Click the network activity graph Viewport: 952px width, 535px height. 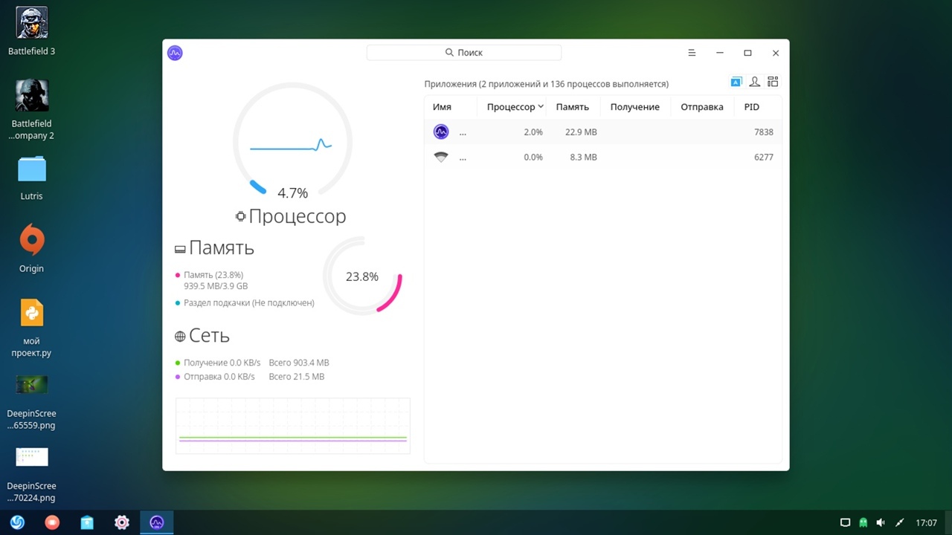[x=293, y=426]
